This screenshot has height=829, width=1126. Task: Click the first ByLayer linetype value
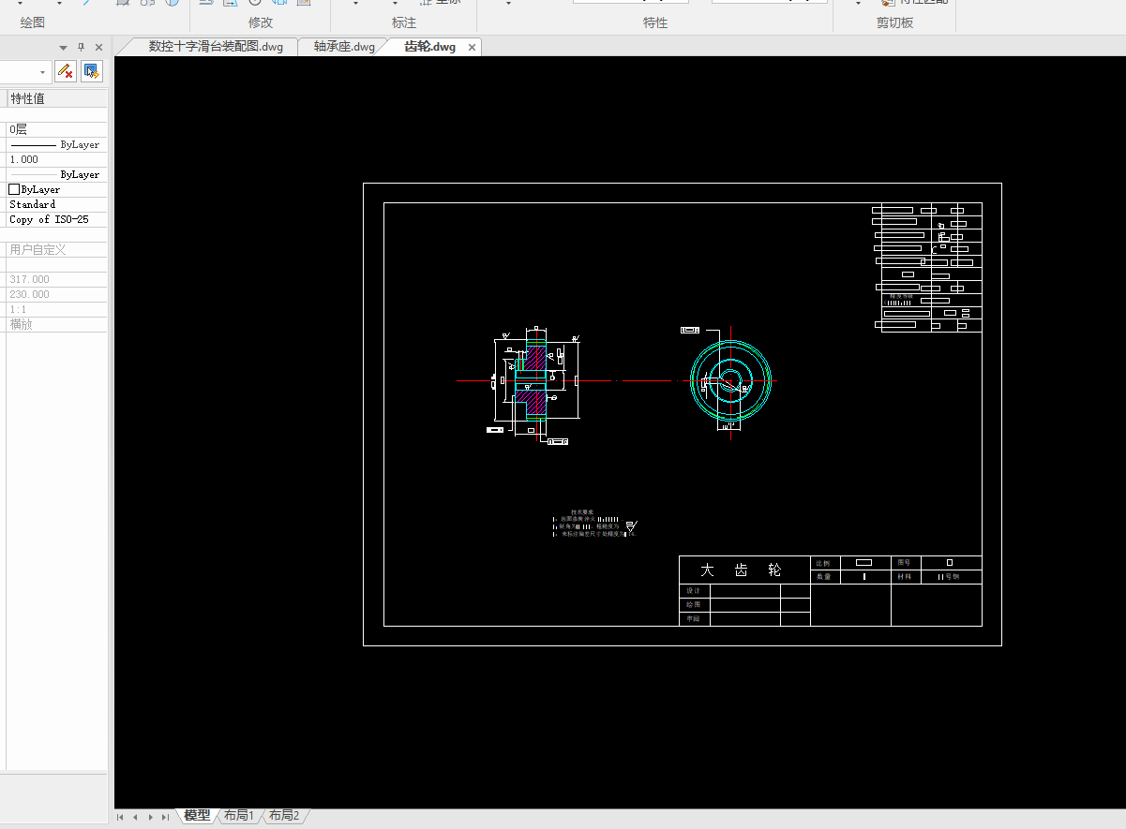point(56,145)
